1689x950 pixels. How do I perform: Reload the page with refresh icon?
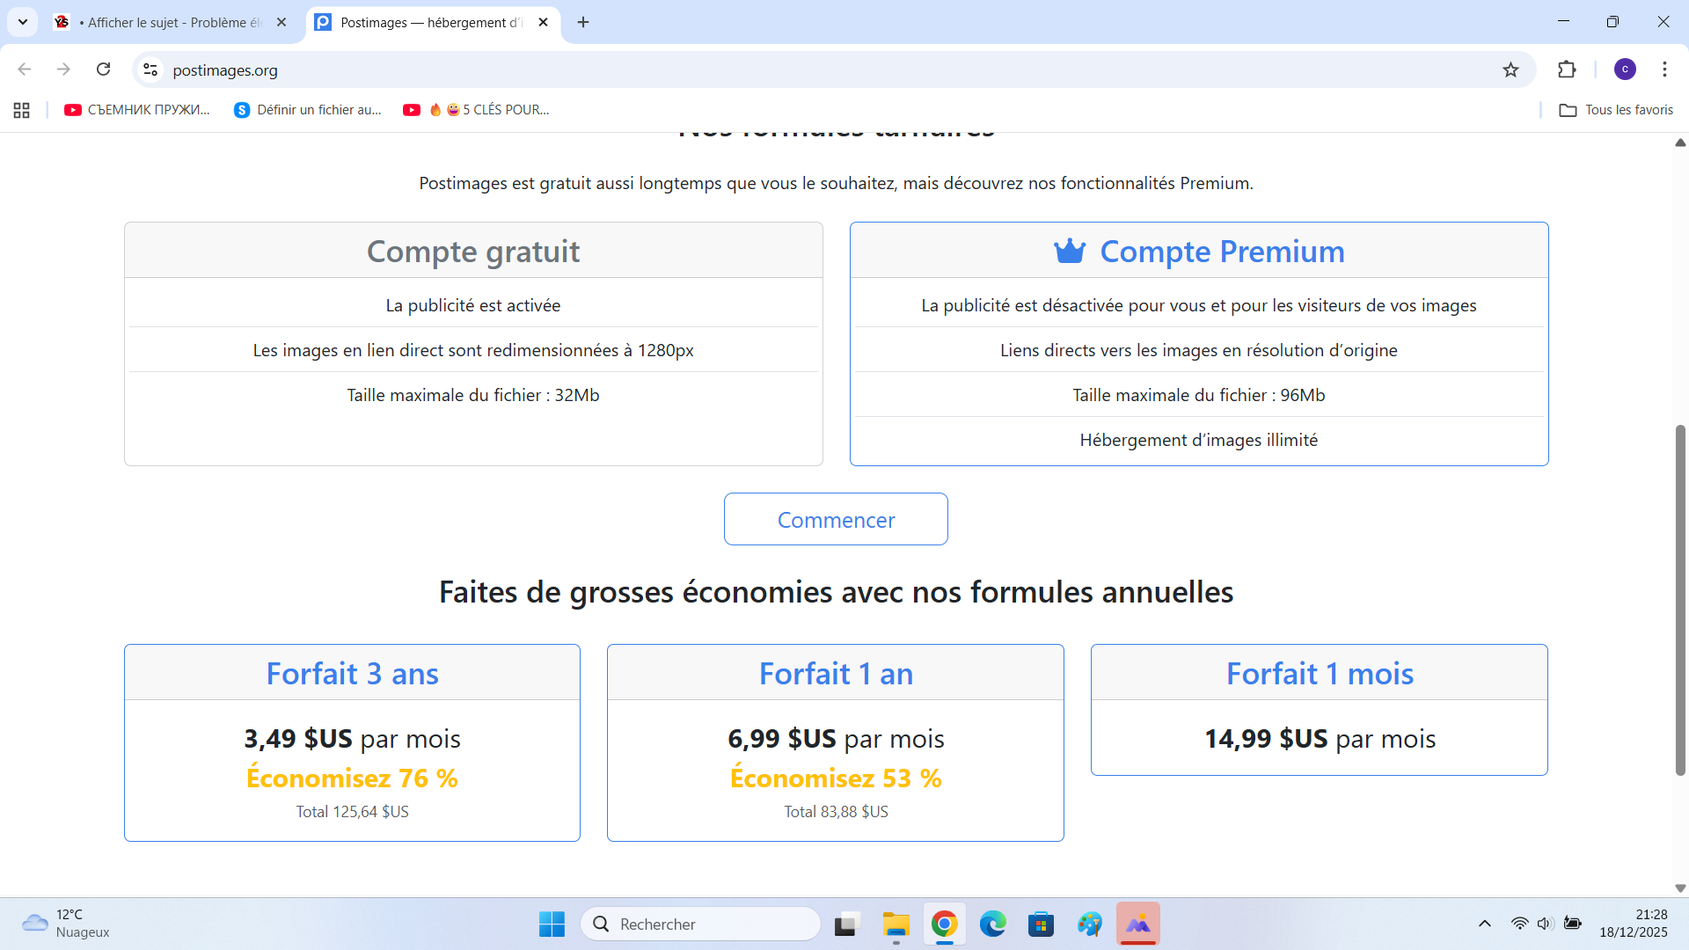tap(104, 69)
